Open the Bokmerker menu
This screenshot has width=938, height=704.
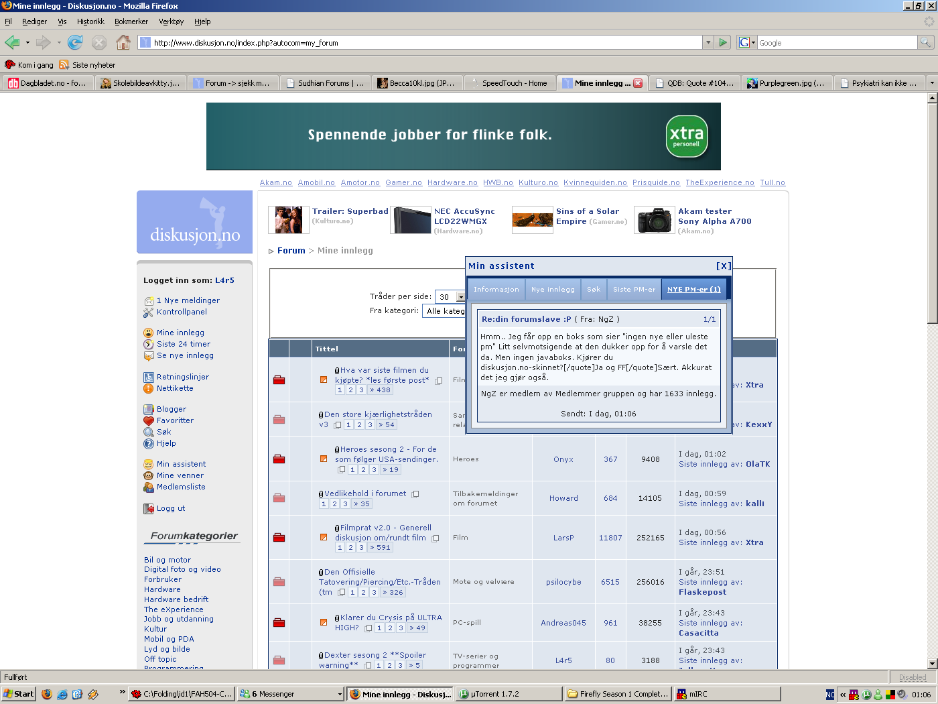131,21
